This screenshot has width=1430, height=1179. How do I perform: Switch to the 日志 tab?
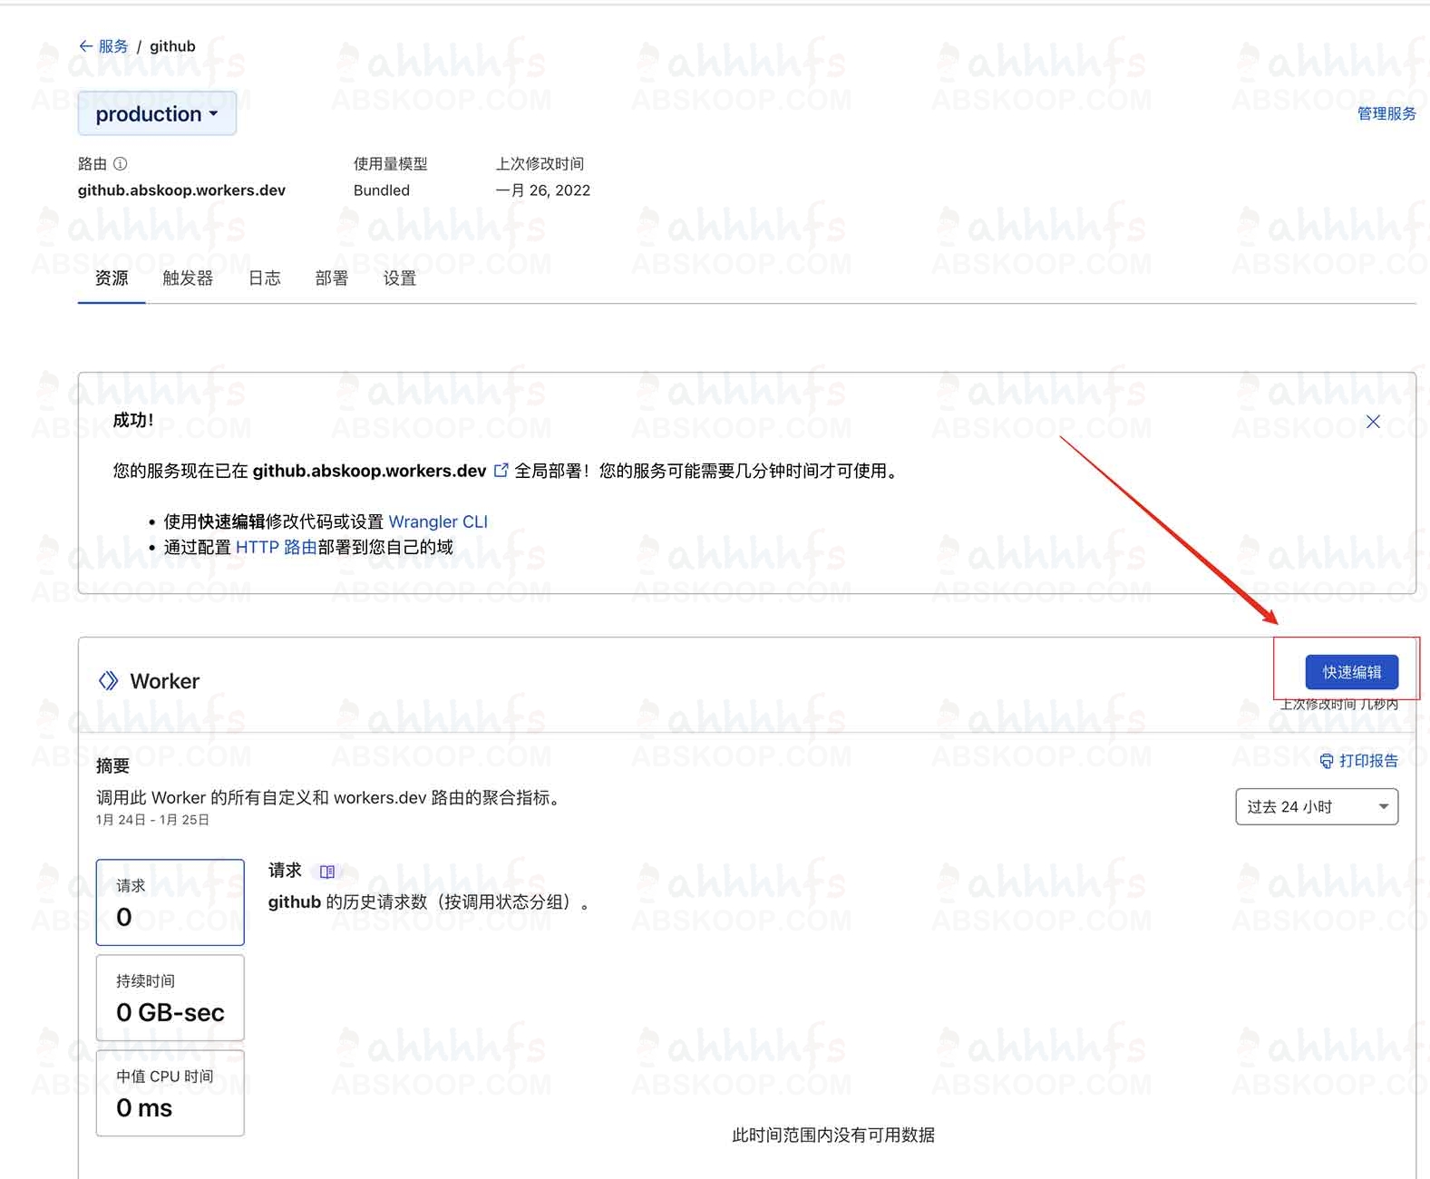[264, 278]
